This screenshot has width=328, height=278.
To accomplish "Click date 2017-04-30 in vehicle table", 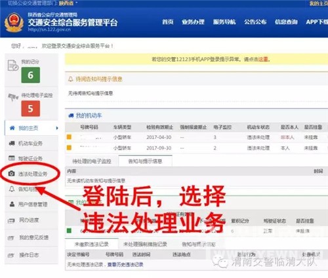I will point(159,137).
